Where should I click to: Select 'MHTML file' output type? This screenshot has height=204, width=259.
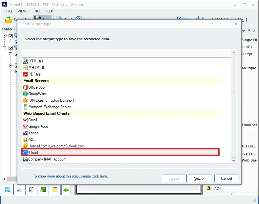point(37,68)
